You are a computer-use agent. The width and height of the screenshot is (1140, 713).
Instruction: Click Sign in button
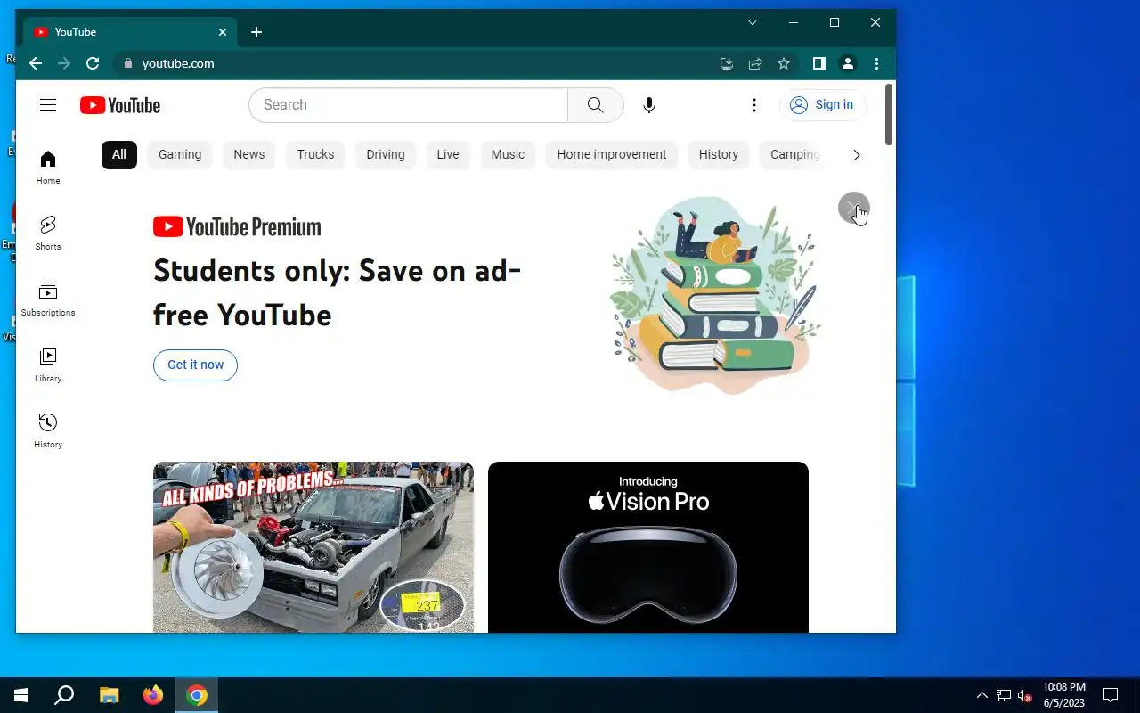click(823, 105)
